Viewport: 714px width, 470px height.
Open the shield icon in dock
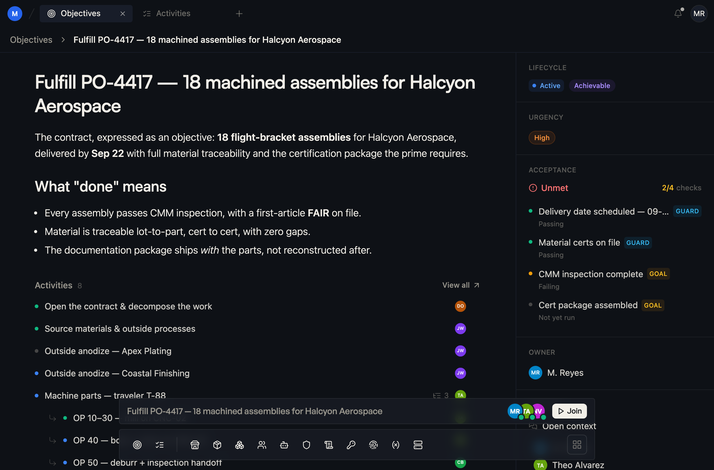(306, 445)
